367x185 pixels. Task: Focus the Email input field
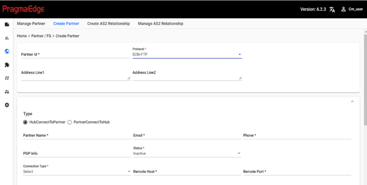tap(187, 136)
